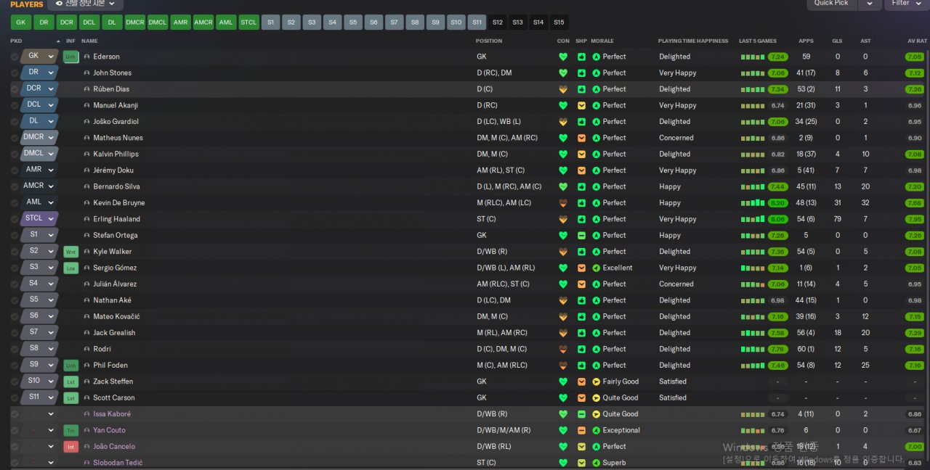
Task: Click Erling Haaland's 7.95 average rating
Action: (x=915, y=219)
